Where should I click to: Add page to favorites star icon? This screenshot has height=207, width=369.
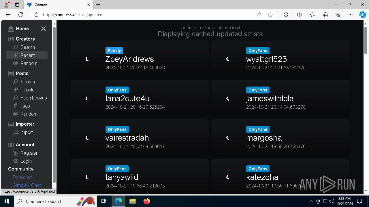(x=270, y=15)
